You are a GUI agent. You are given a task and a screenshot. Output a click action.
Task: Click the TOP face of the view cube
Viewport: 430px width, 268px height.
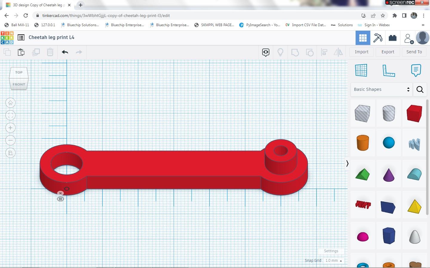[19, 72]
